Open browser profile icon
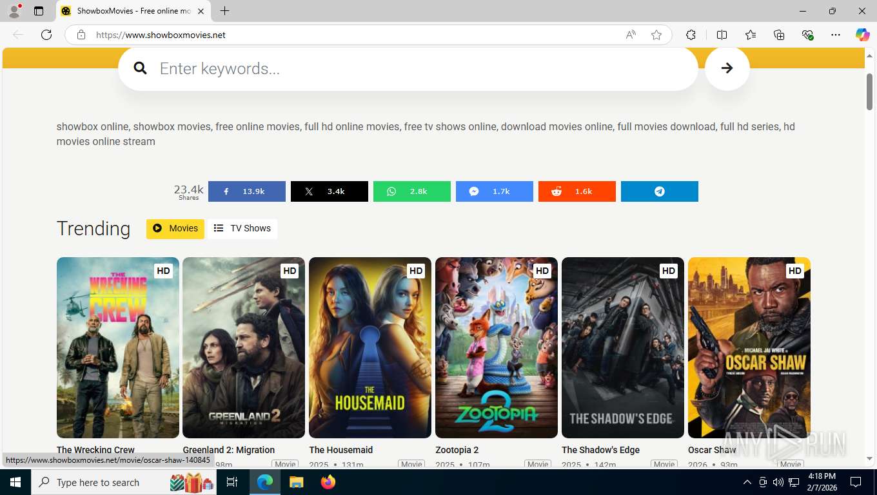Viewport: 877px width, 495px height. [14, 11]
